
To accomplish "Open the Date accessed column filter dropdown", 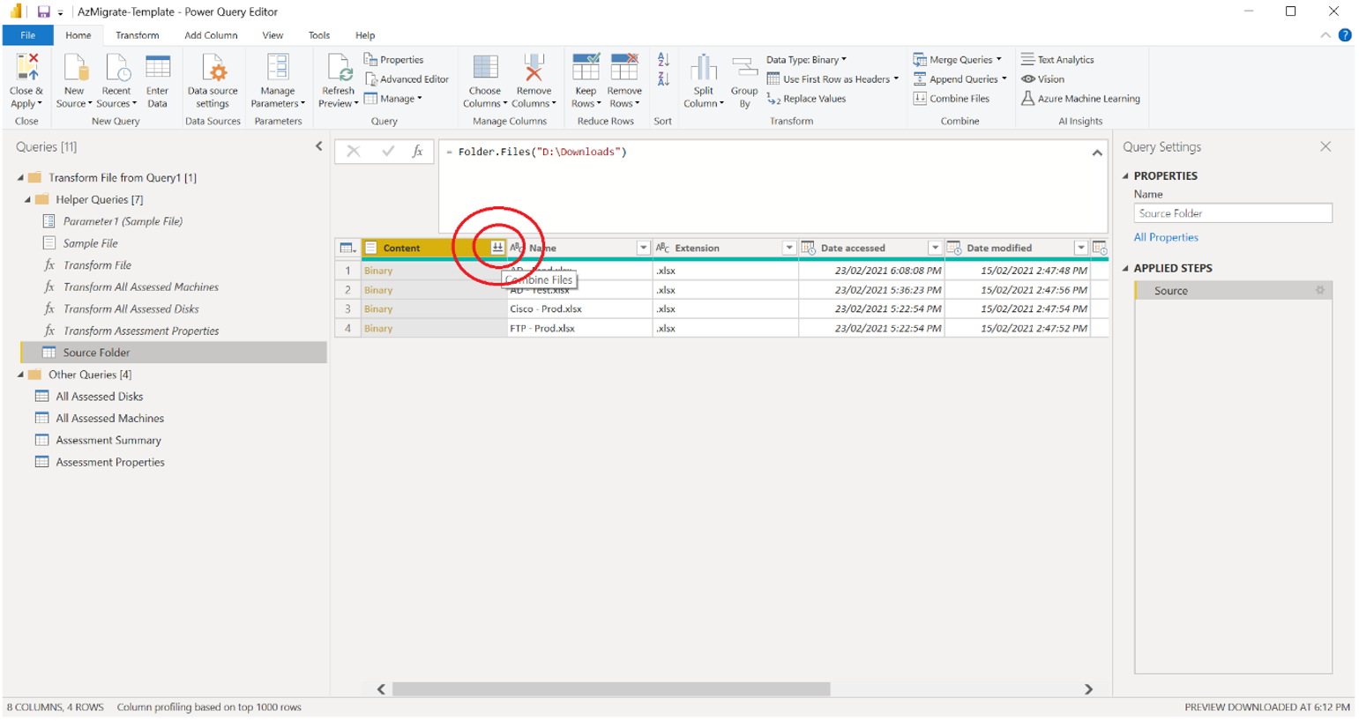I will (x=935, y=249).
